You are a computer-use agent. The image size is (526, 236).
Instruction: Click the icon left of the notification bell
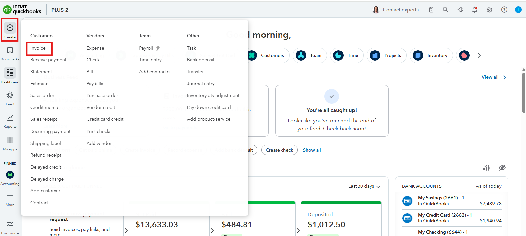[460, 10]
